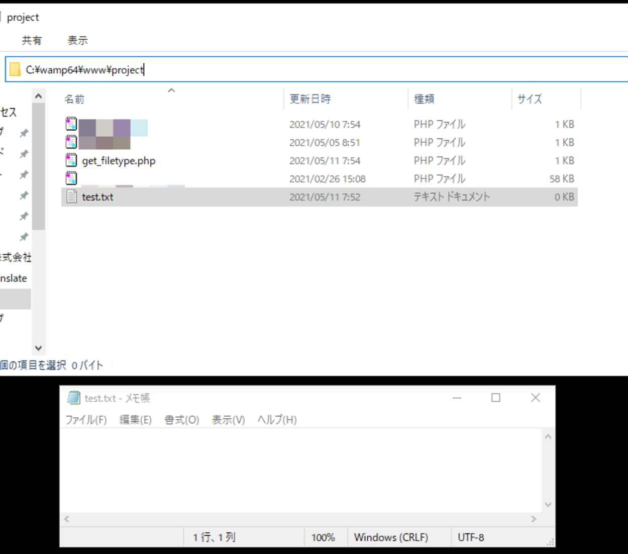This screenshot has width=628, height=554.
Task: Sort files by the サイズ column
Action: pos(530,99)
